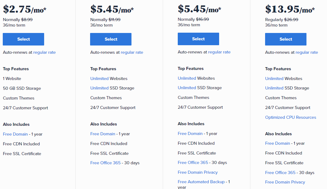Click Select button for the $2.75/mo plan
The width and height of the screenshot is (327, 189).
pyautogui.click(x=23, y=39)
